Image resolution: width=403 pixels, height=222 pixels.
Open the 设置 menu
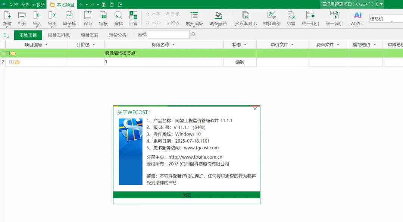[25, 4]
